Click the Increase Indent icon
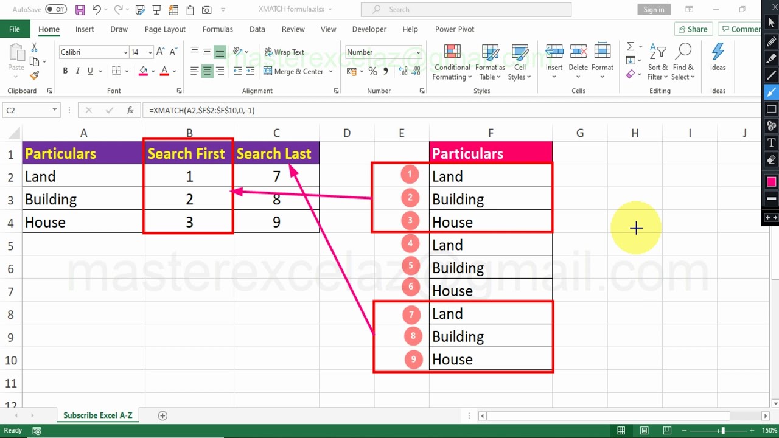The width and height of the screenshot is (779, 438). pyautogui.click(x=250, y=71)
